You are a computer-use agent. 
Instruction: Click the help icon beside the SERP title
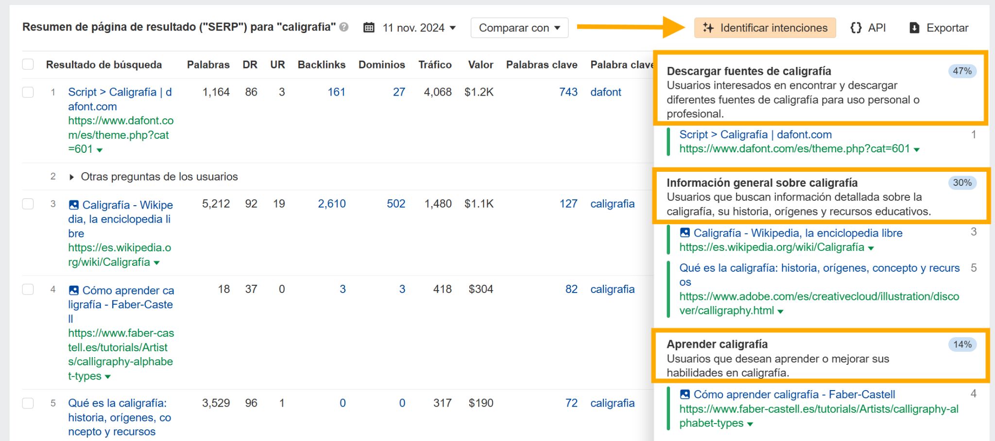[x=344, y=27]
